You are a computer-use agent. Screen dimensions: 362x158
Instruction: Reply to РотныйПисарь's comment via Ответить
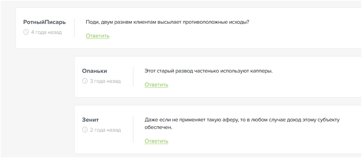tap(98, 36)
